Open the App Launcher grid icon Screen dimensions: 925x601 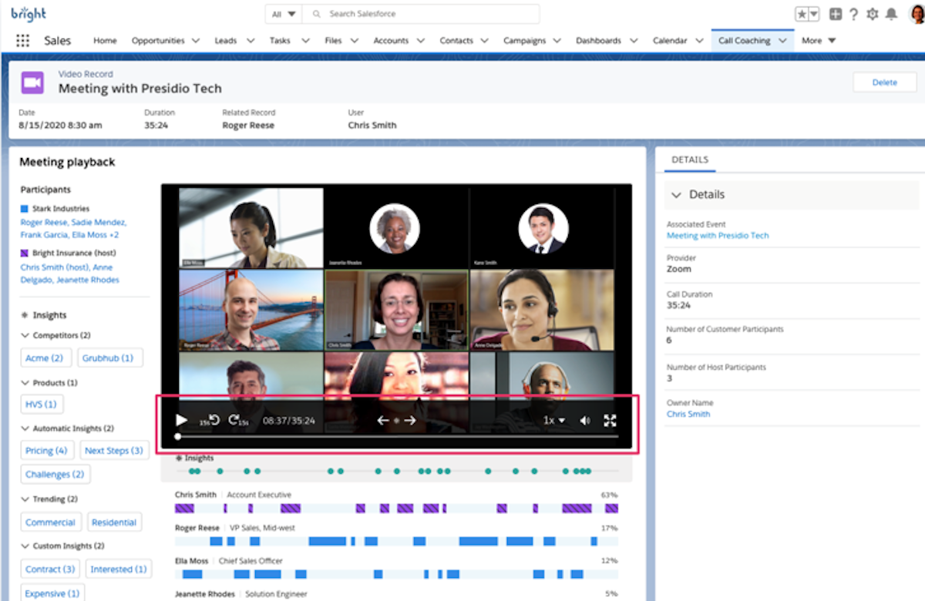tap(23, 41)
